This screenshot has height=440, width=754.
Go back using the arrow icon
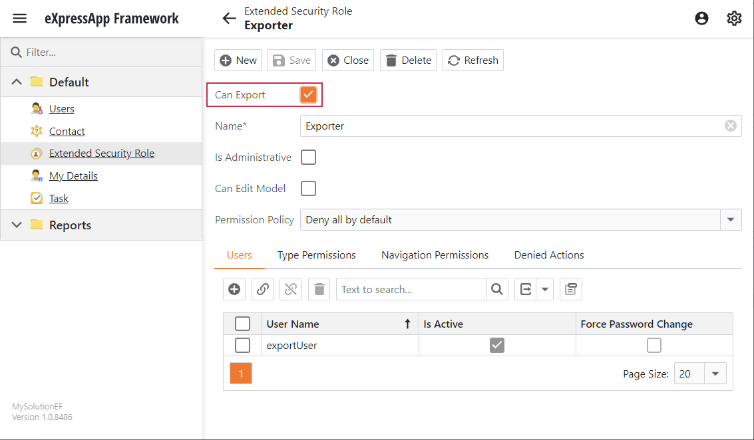pyautogui.click(x=230, y=18)
